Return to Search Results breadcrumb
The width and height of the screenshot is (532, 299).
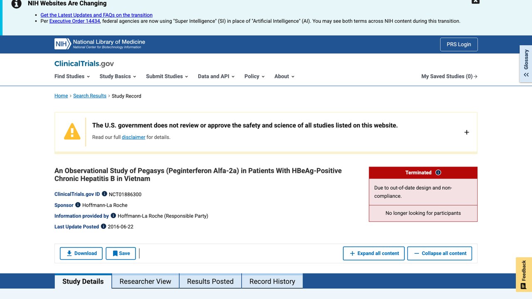tap(90, 96)
